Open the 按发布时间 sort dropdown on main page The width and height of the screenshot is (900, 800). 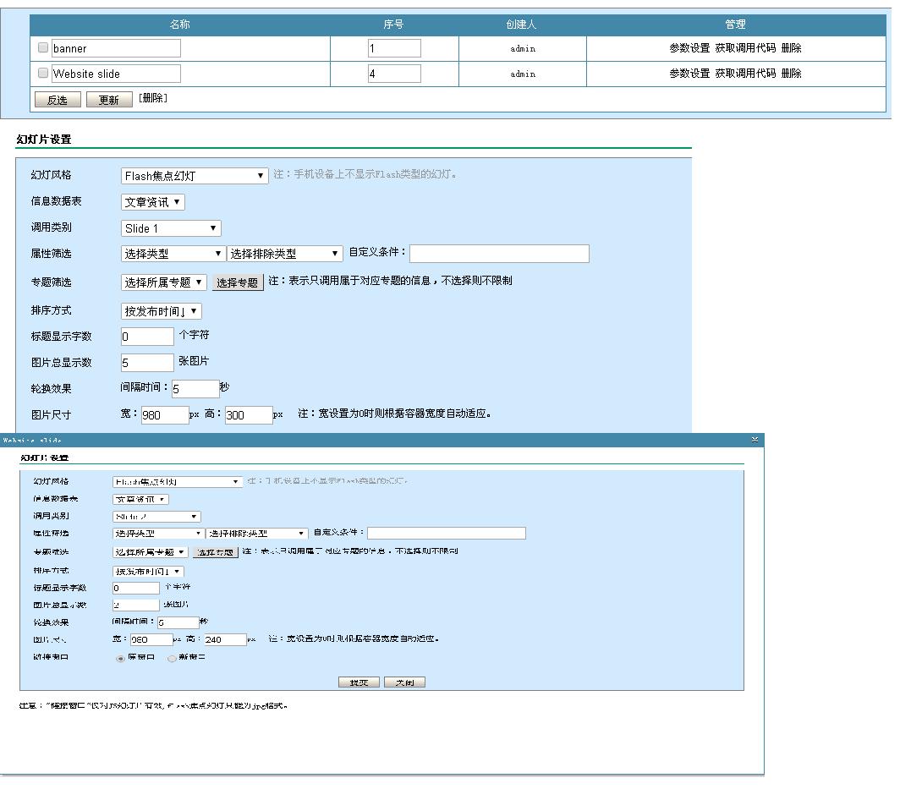pos(162,311)
